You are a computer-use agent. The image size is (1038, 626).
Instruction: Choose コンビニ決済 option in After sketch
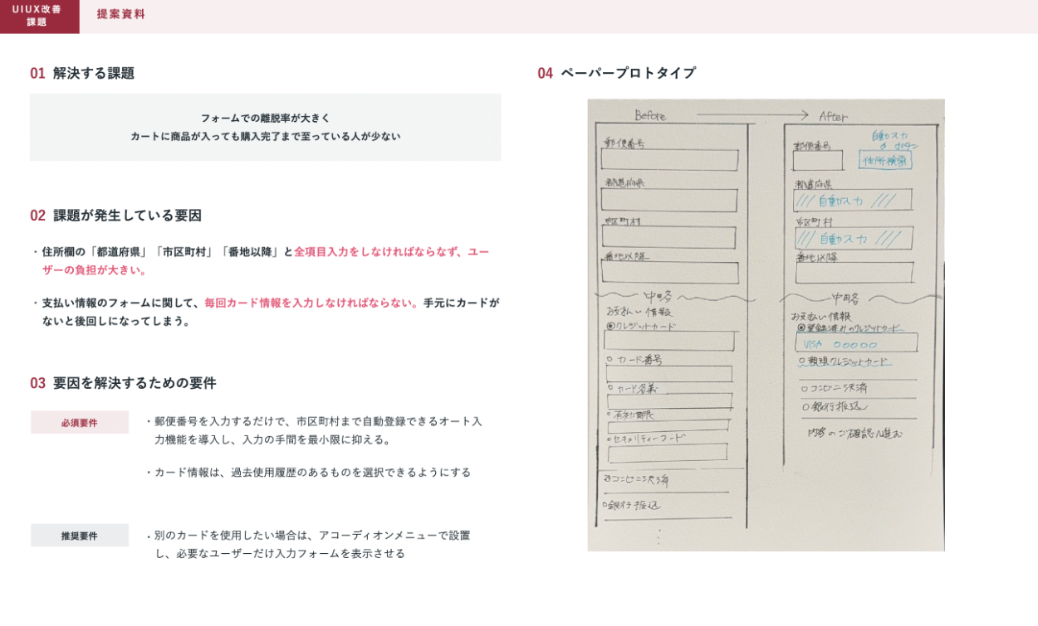pos(834,388)
